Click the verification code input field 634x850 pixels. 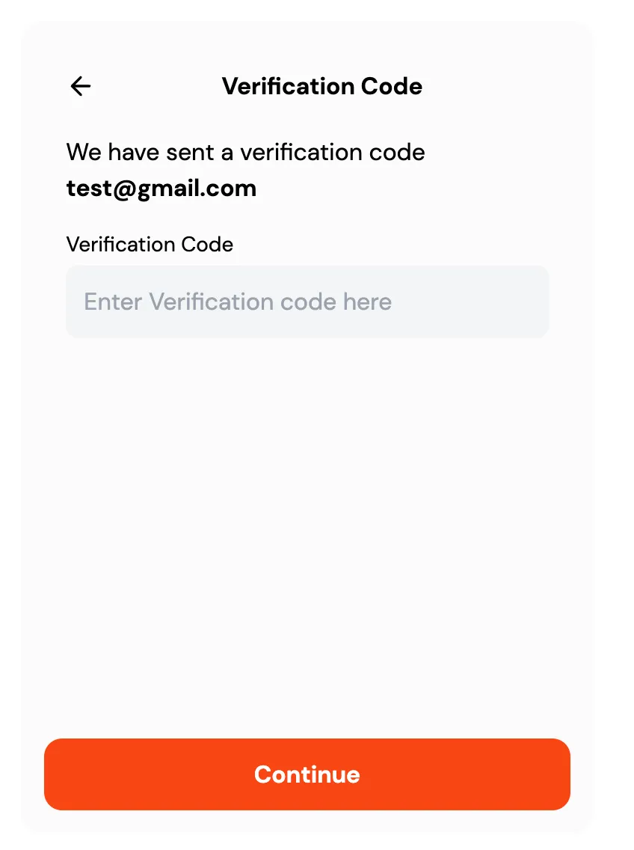click(x=307, y=302)
